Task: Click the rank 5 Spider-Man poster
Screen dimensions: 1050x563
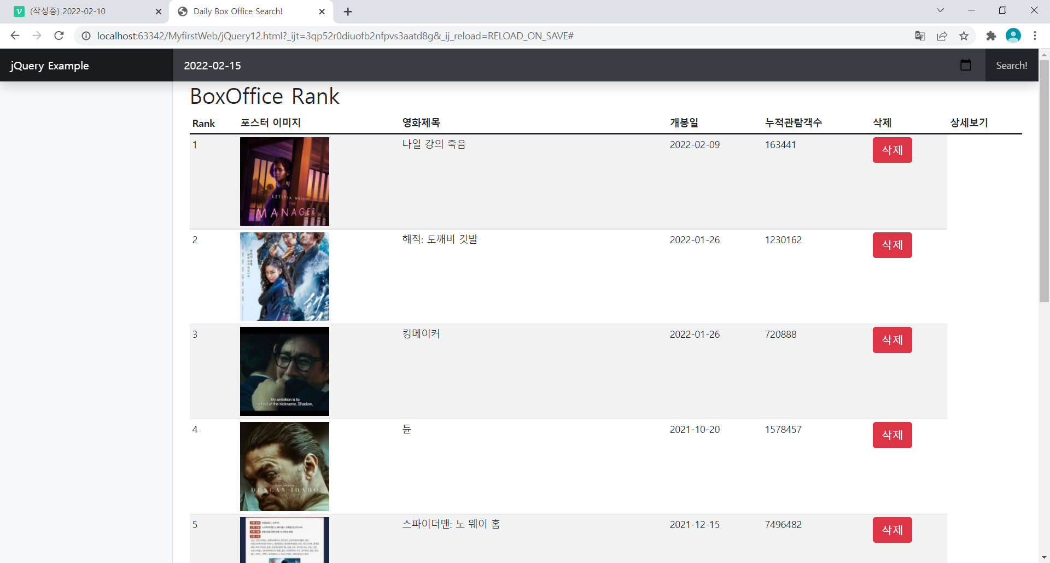Action: 284,540
